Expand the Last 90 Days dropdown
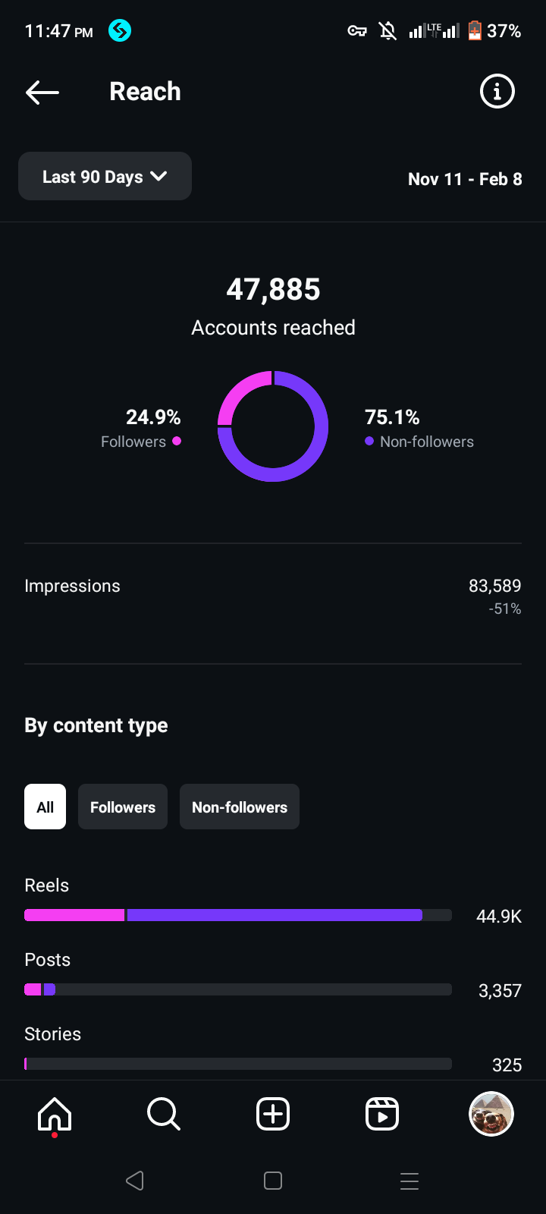546x1214 pixels. tap(105, 177)
